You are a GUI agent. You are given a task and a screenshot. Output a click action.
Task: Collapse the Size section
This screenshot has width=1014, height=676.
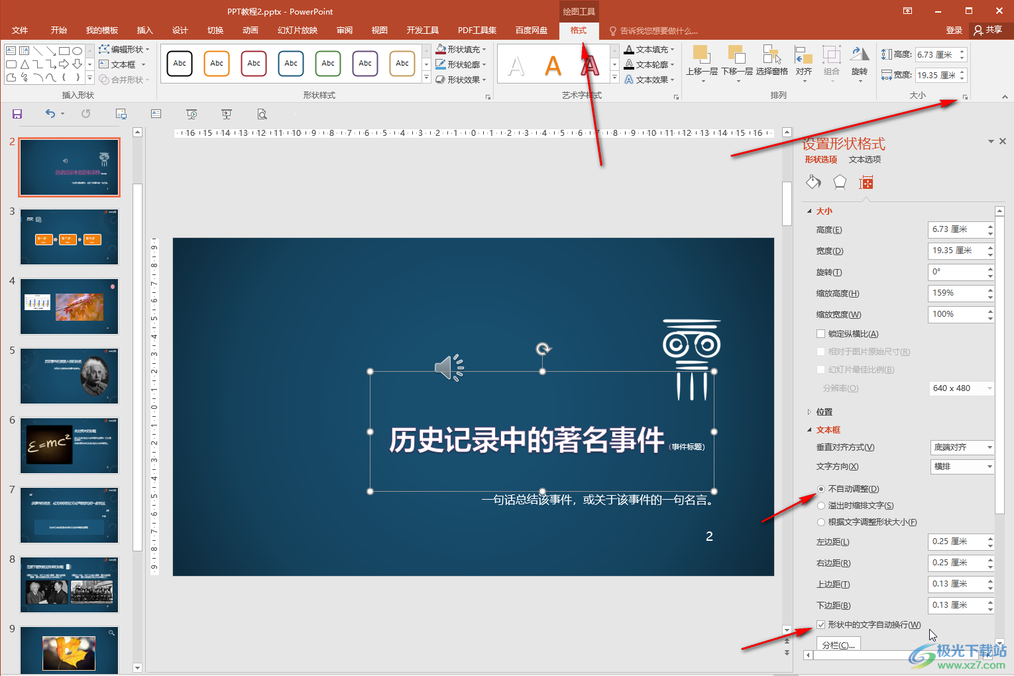(809, 211)
